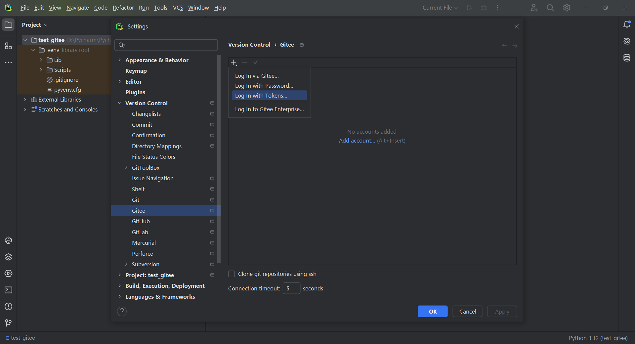This screenshot has width=635, height=344.
Task: Click the Apply button
Action: 502,312
